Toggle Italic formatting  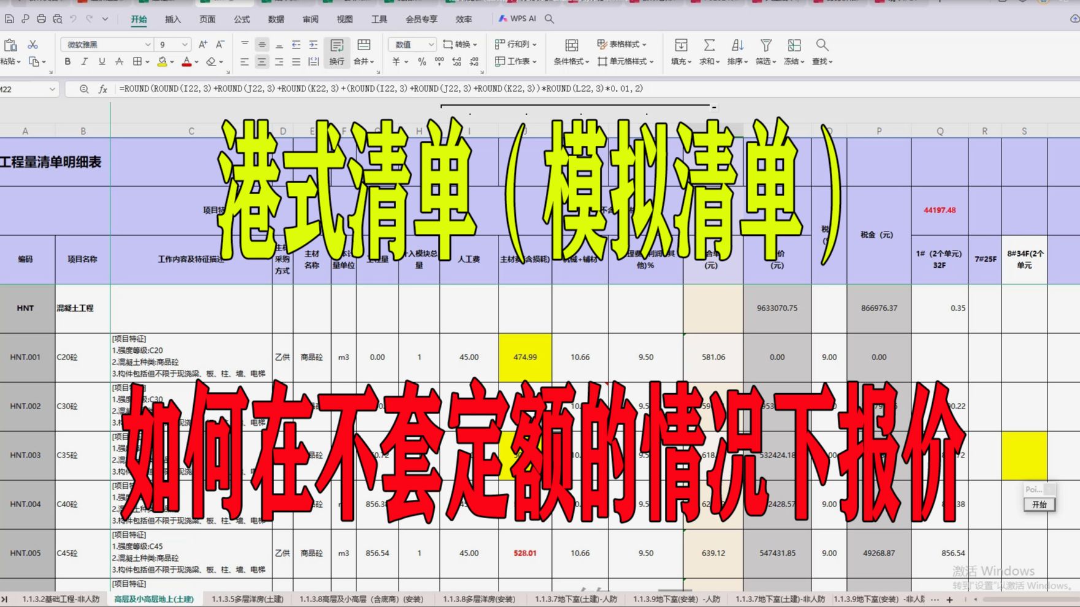click(85, 61)
